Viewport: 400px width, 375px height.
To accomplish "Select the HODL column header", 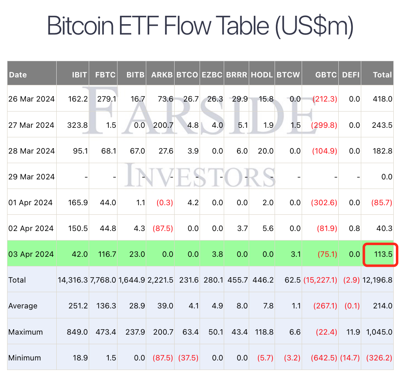I will point(262,75).
